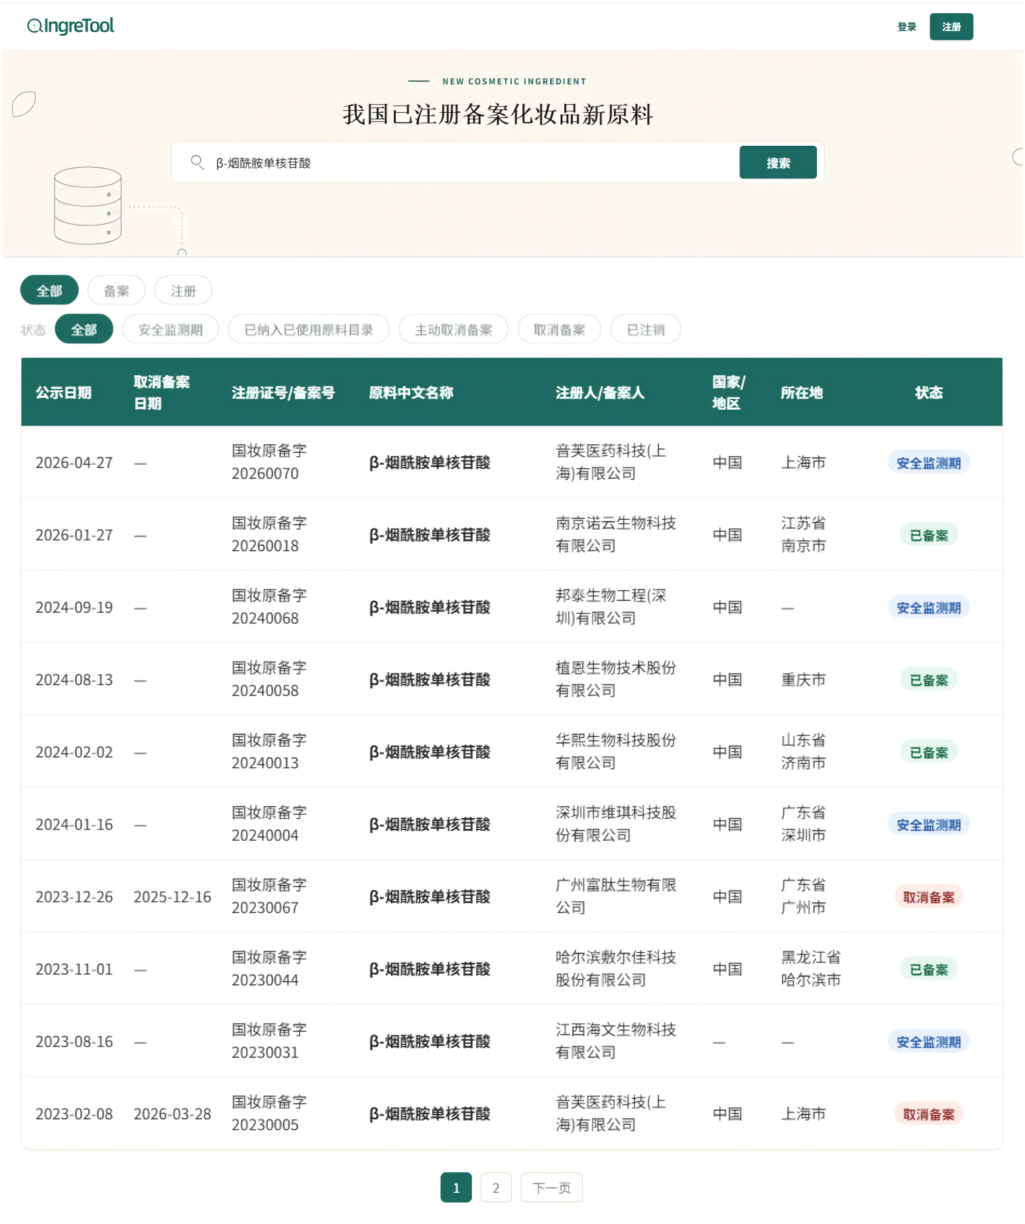Click the page title 我国已注册备案化妆品新原料
This screenshot has width=1025, height=1224.
click(x=498, y=114)
